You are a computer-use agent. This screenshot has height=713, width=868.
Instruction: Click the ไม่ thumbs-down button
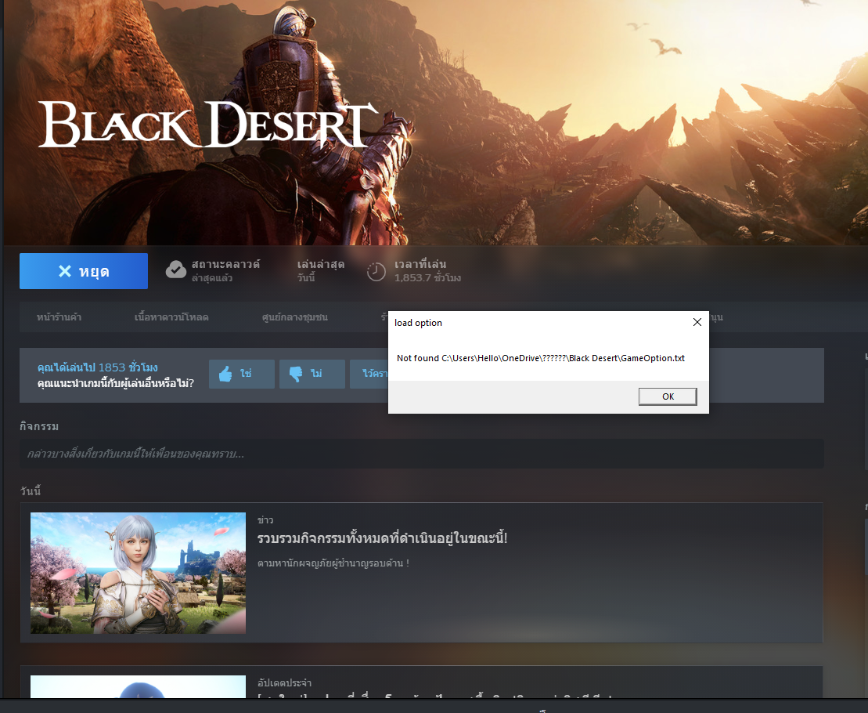[312, 374]
